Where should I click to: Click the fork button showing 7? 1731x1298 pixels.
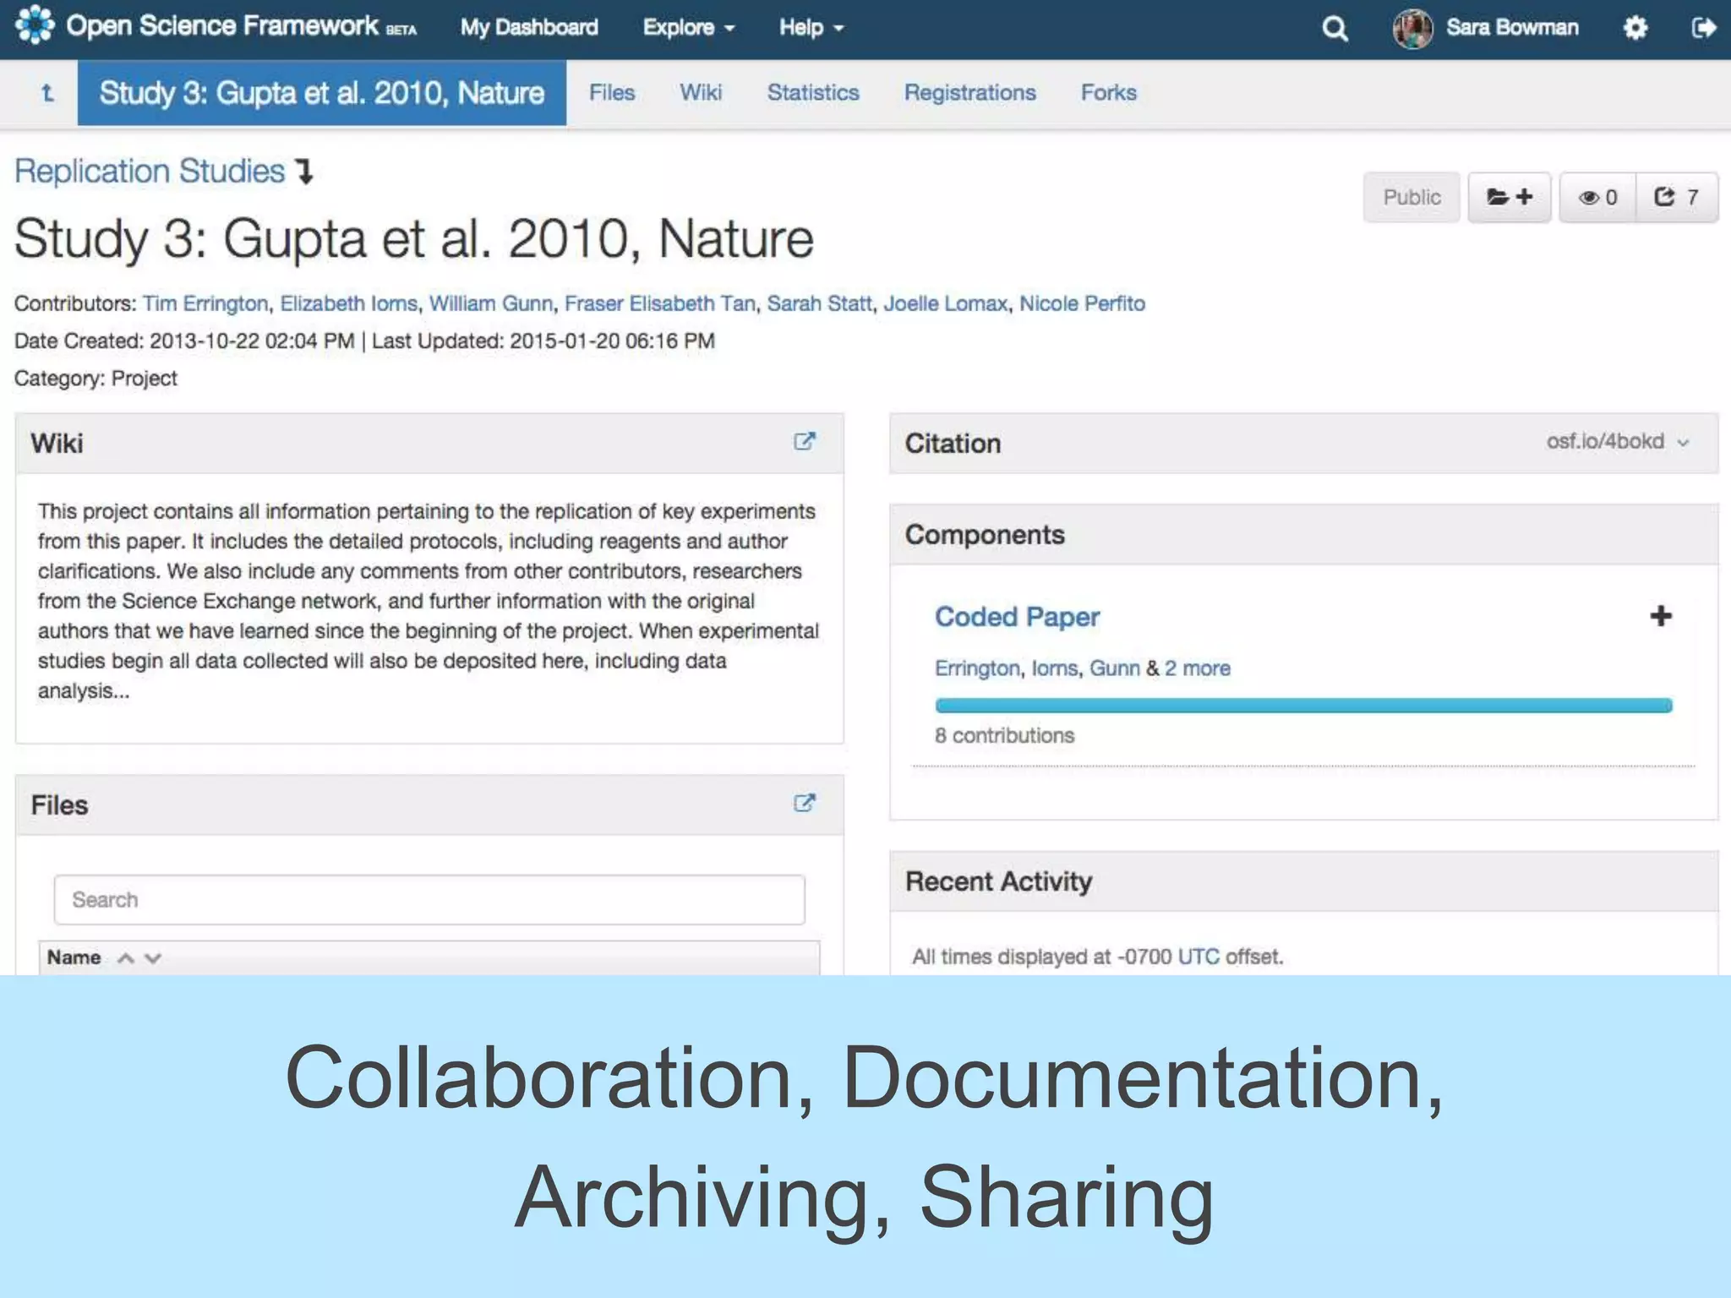(x=1677, y=197)
